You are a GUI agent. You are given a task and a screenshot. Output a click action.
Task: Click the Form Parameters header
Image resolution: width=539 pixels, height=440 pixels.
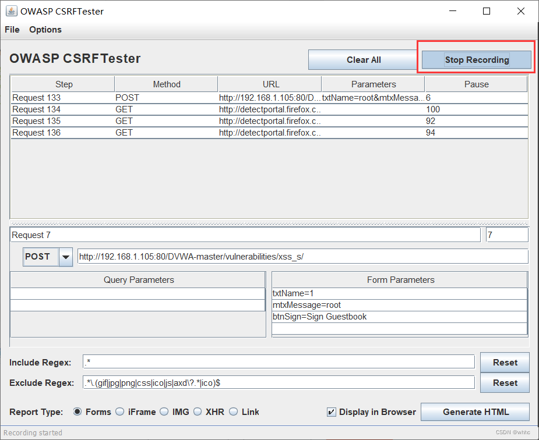400,280
